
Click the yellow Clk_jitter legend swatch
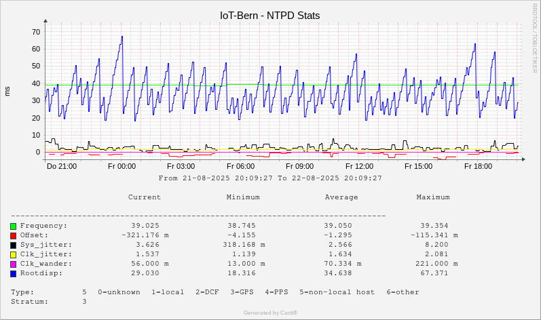[13, 254]
